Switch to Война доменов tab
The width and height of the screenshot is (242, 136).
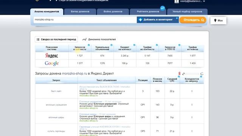113,12
